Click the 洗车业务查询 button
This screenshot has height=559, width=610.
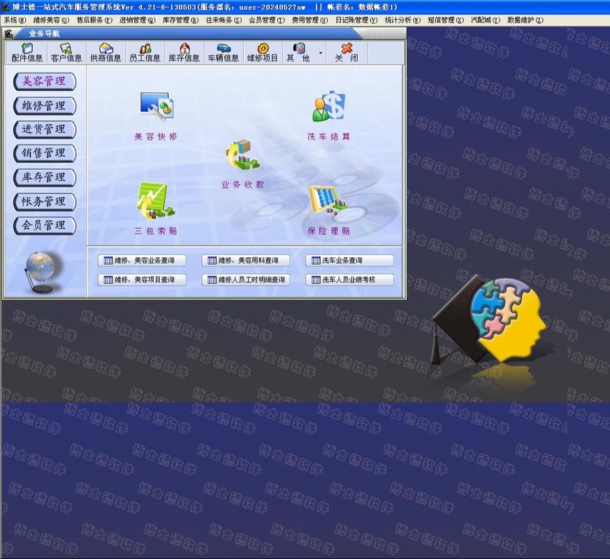(x=349, y=261)
